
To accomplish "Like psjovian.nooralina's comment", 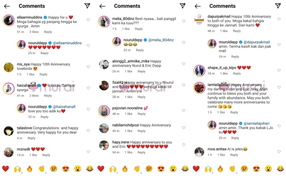I will (x=184, y=111).
